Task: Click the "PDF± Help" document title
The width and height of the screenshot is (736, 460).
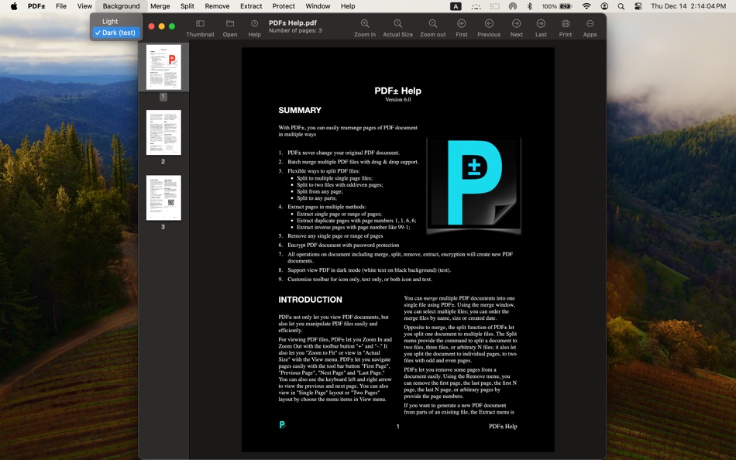Action: 397,91
